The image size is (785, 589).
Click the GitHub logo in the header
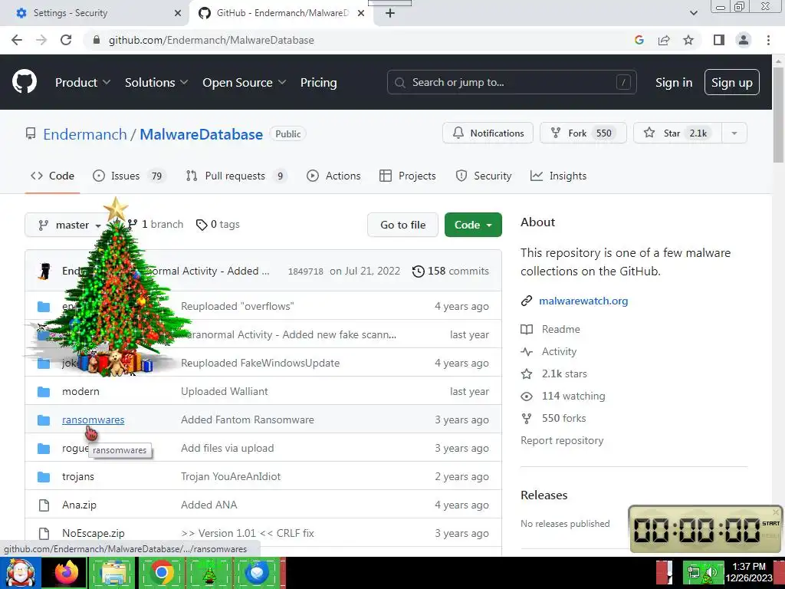(24, 82)
